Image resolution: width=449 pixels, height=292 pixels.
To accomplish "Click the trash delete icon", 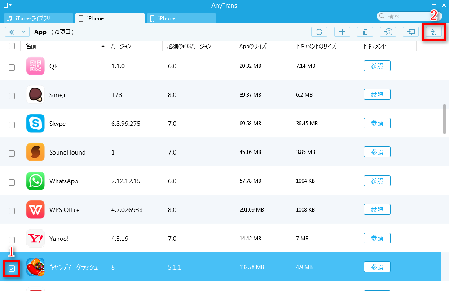I will (x=365, y=32).
